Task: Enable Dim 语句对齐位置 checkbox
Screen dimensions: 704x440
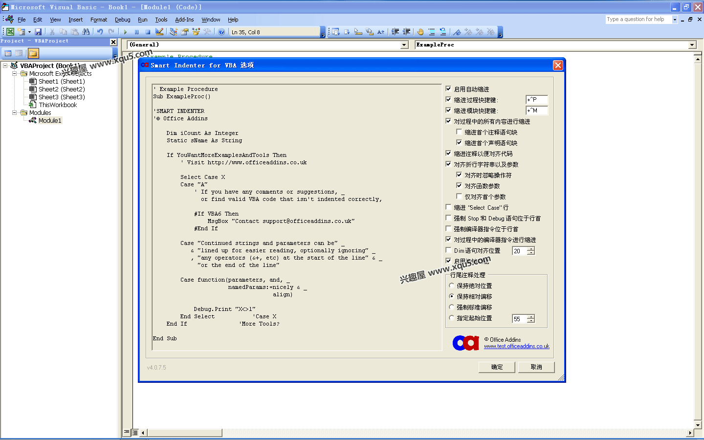Action: pos(448,250)
